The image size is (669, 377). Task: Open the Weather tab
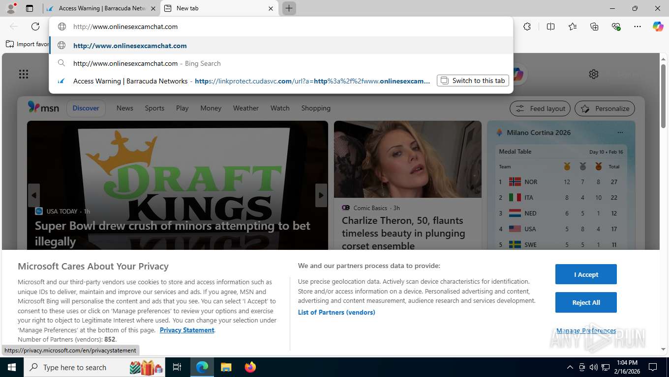[246, 108]
